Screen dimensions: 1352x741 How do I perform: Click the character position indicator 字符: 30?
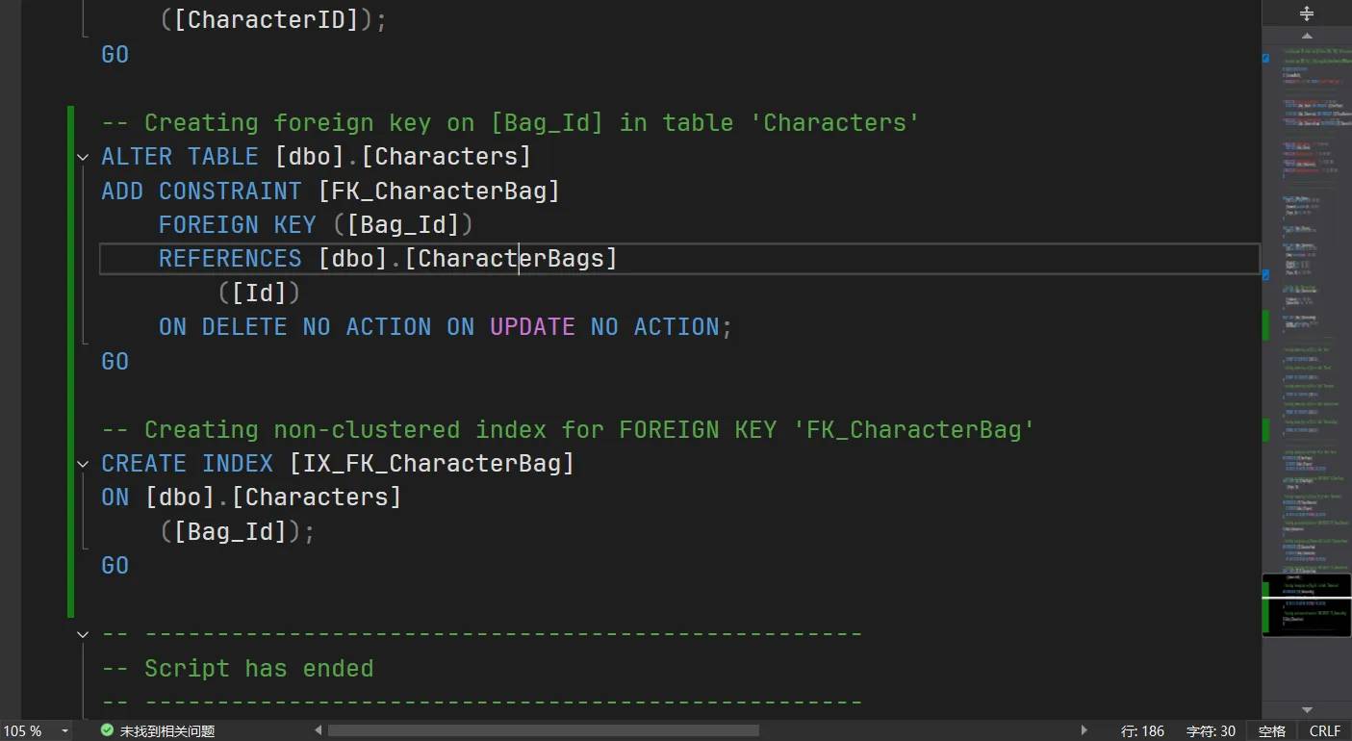click(x=1211, y=731)
